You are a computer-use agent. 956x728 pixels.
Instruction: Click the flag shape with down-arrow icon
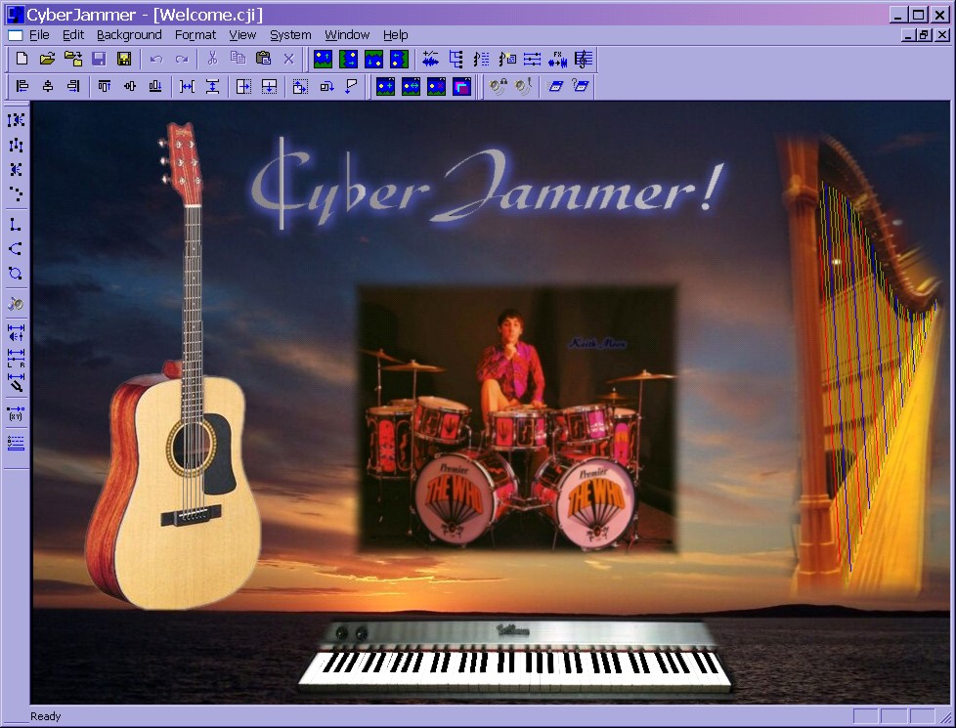tap(352, 87)
